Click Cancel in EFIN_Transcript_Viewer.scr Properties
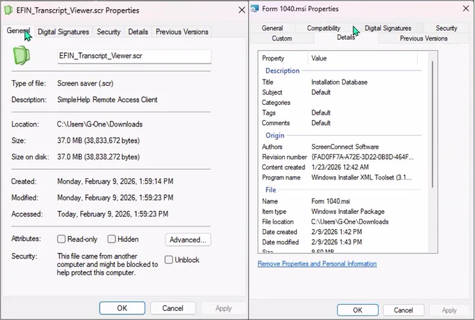Viewport: 475px width, 320px height. [173, 308]
